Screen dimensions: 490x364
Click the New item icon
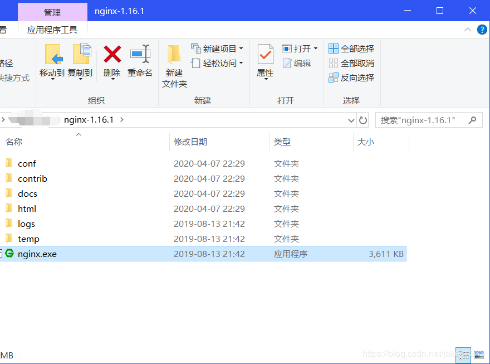click(195, 48)
